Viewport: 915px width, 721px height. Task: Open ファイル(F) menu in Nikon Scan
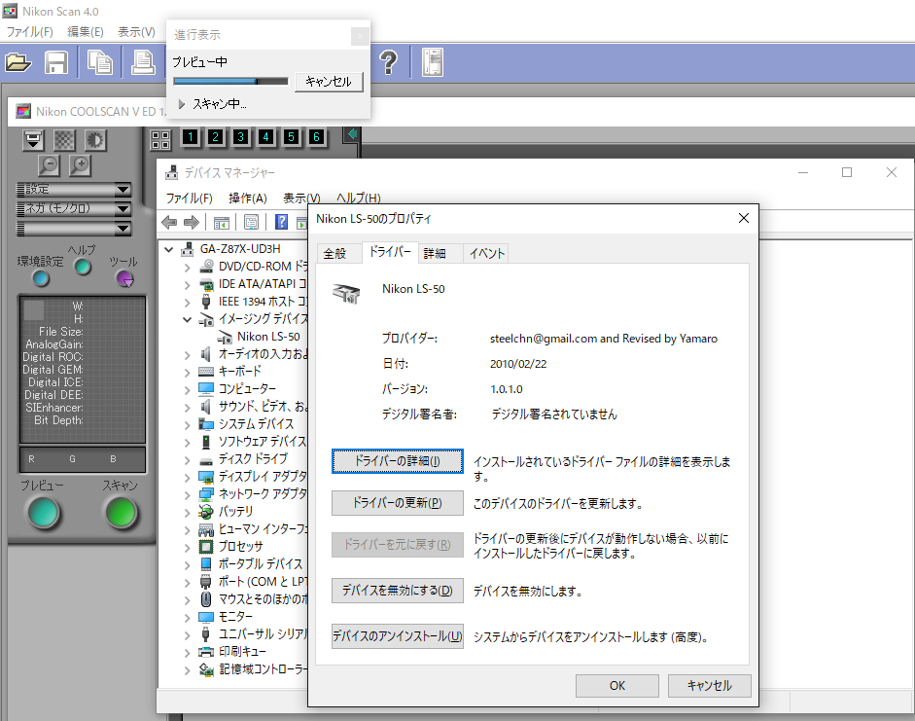pyautogui.click(x=30, y=31)
